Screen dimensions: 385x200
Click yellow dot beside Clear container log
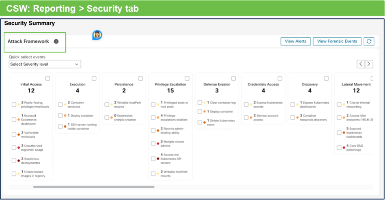(x=204, y=103)
